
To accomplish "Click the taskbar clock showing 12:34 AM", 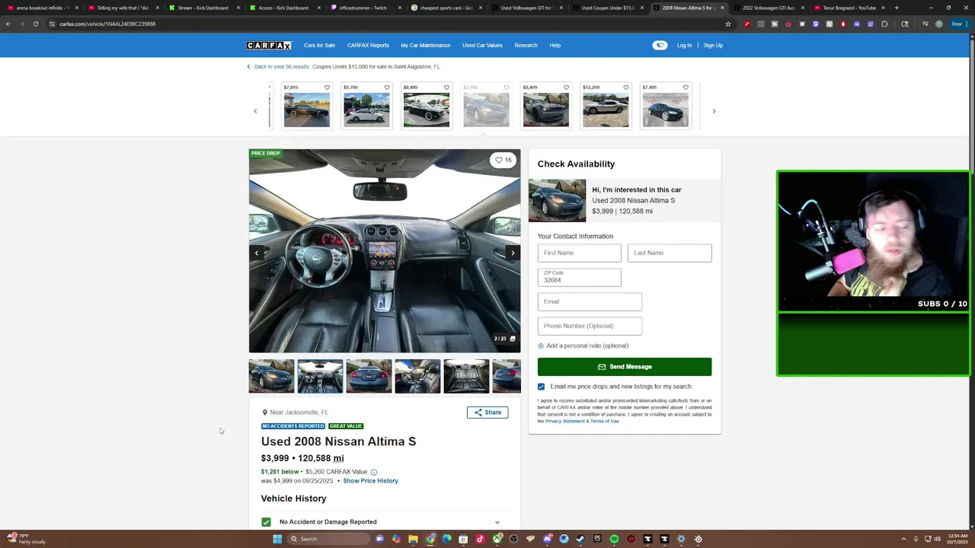I will point(957,539).
